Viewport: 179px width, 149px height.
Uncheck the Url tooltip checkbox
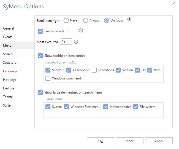(137, 70)
